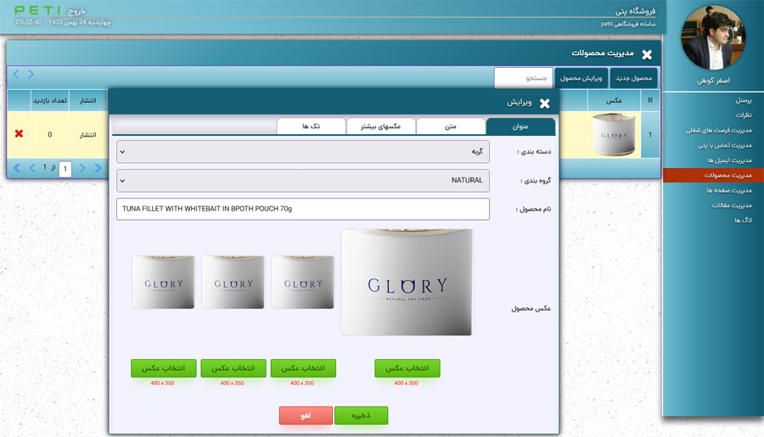Viewport: 764px width, 437px height.
Task: Go to previous page in bottom pagination
Action: pyautogui.click(x=32, y=168)
